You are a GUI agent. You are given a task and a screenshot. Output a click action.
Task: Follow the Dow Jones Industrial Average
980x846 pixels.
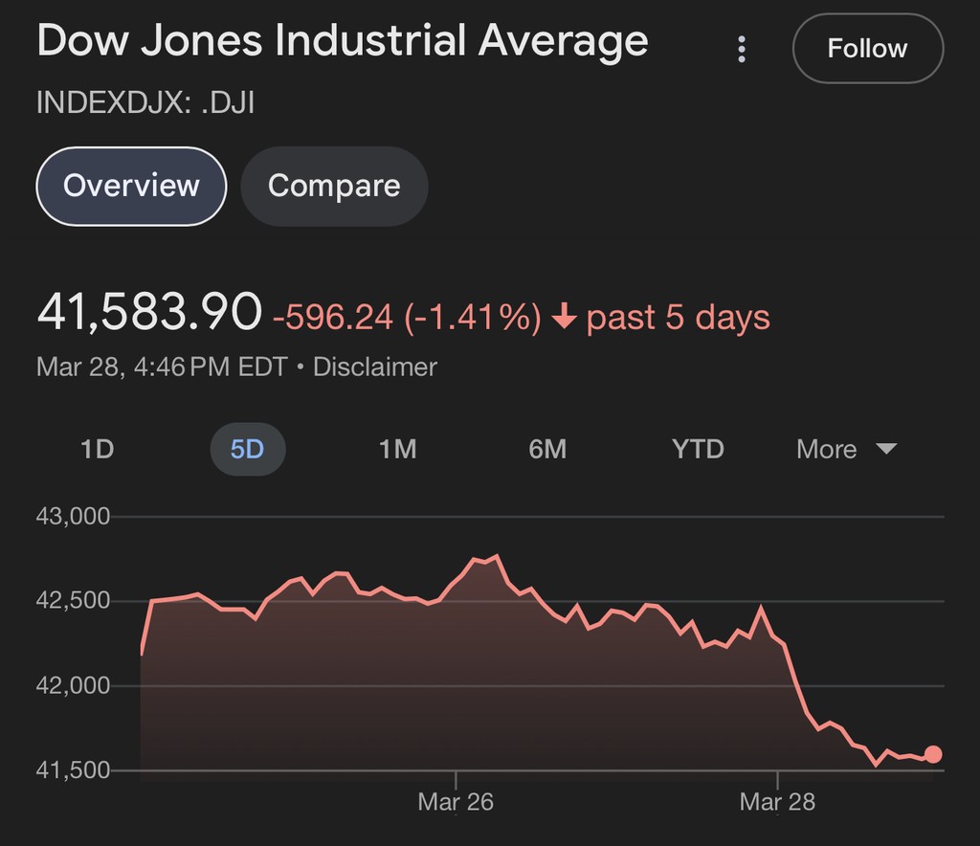click(867, 49)
